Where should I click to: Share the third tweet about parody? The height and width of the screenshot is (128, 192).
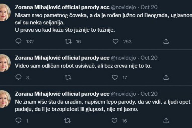(x=166, y=121)
